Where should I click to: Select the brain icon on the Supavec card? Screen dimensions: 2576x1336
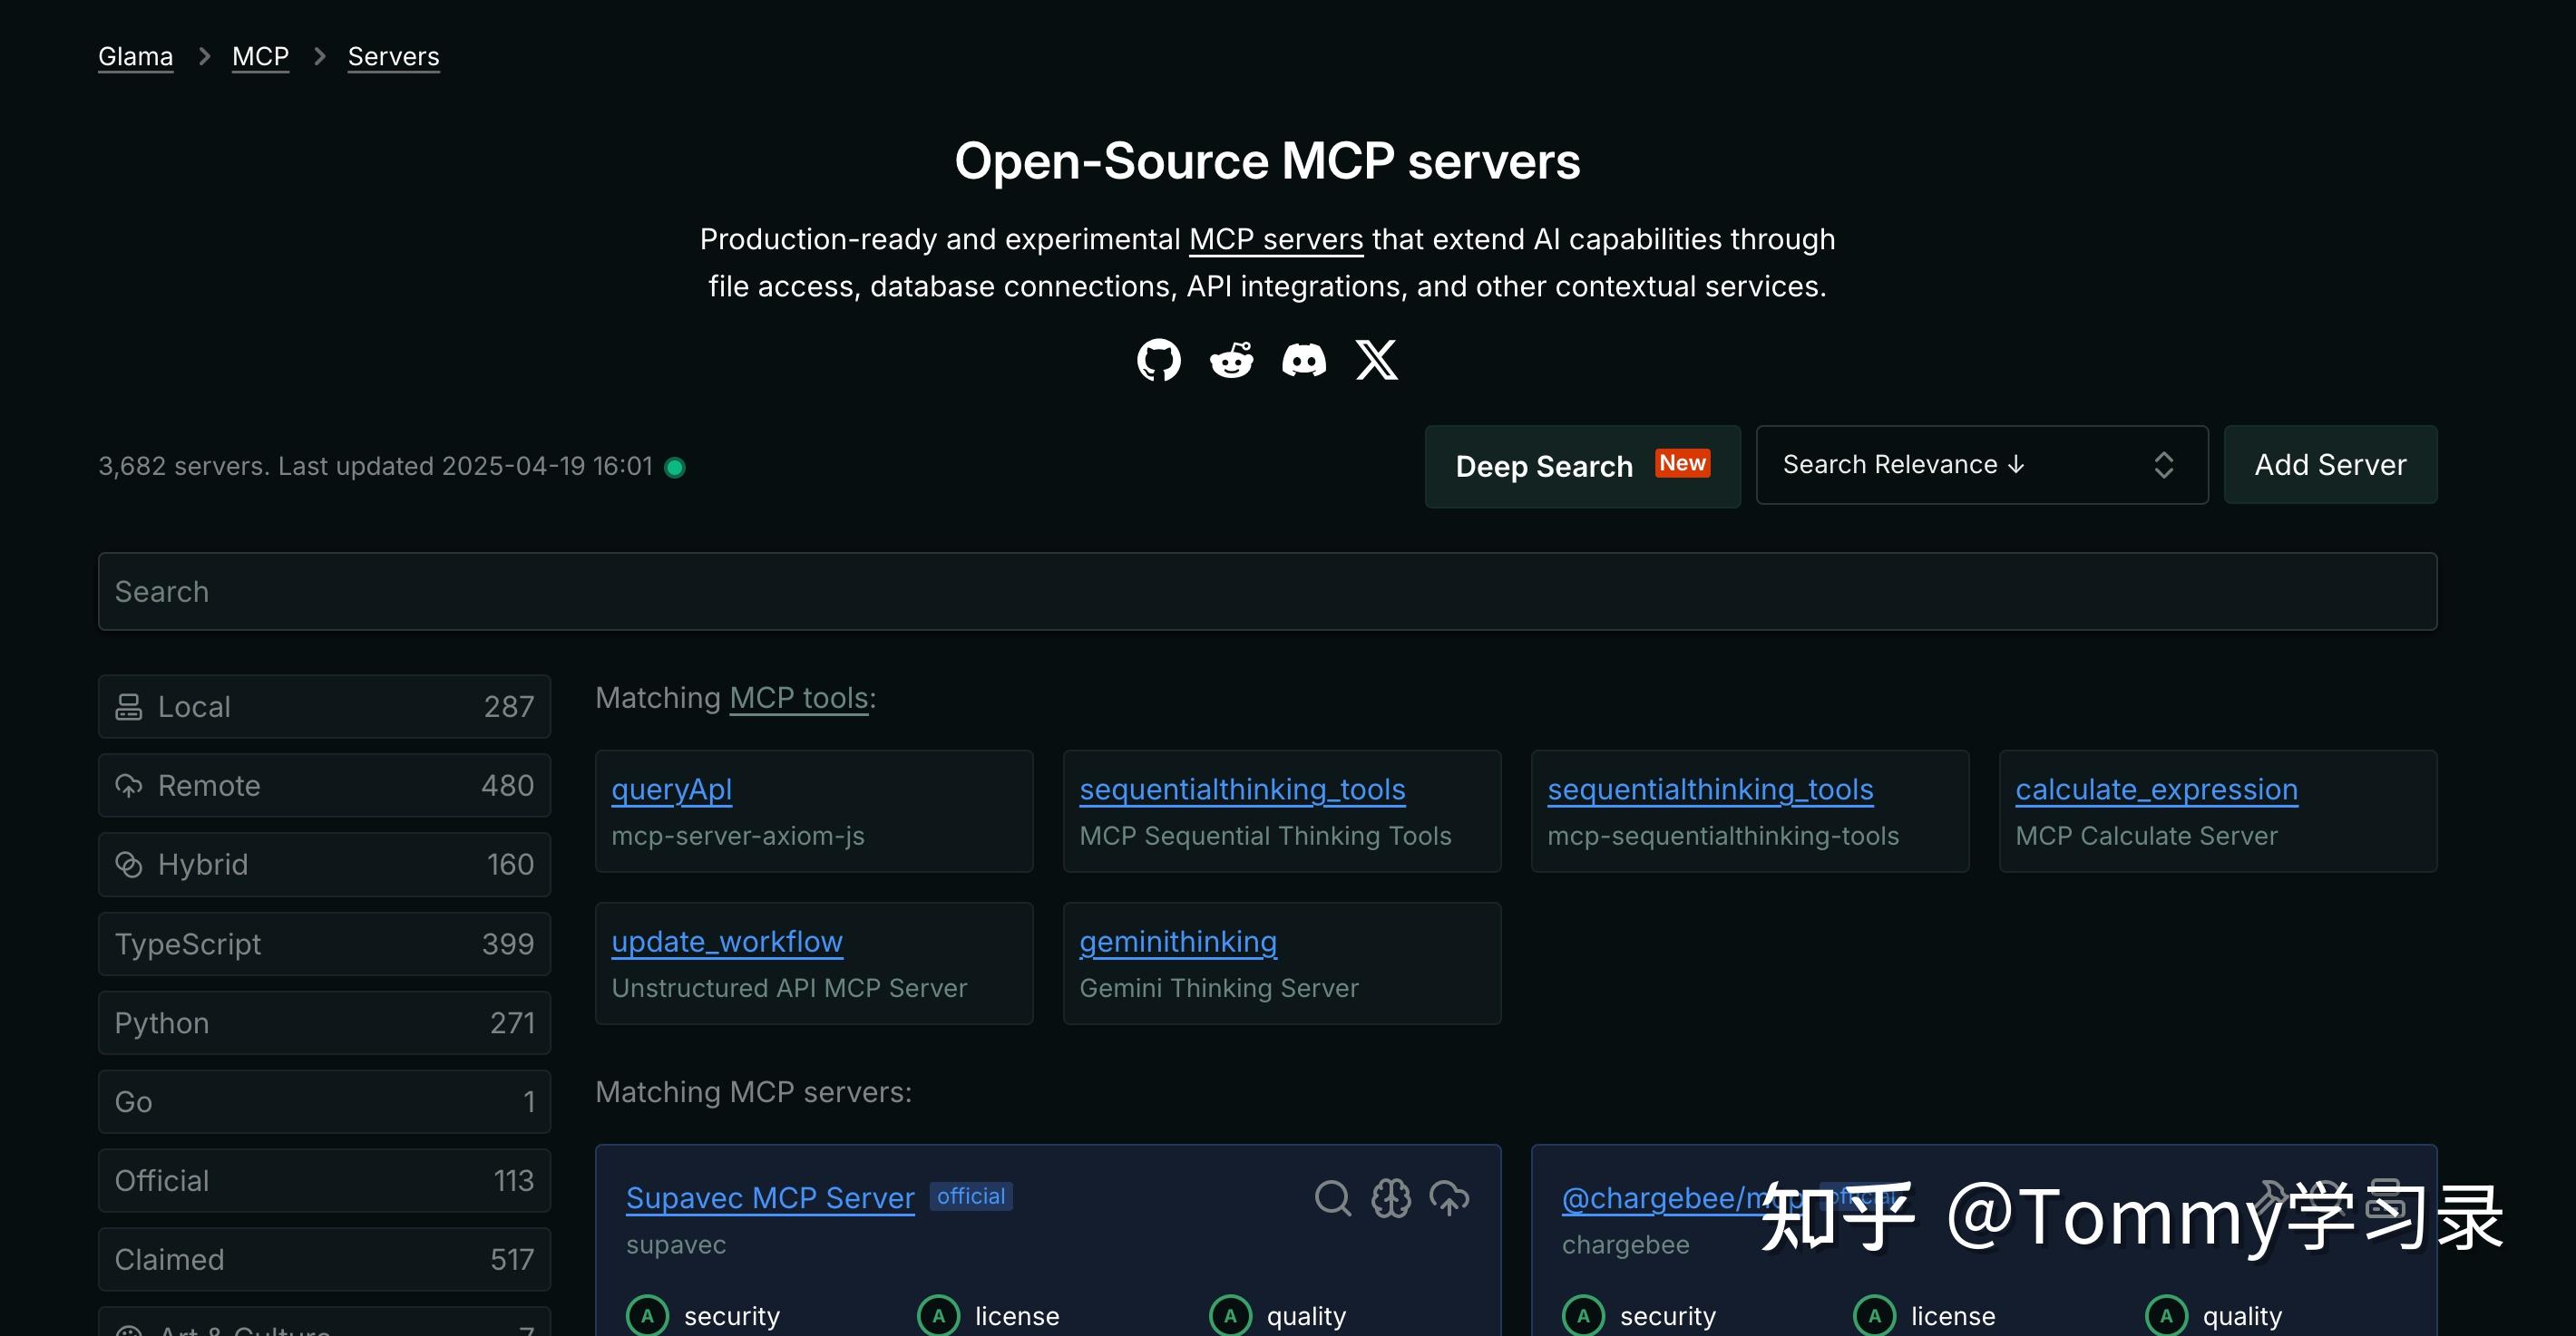pos(1391,1197)
